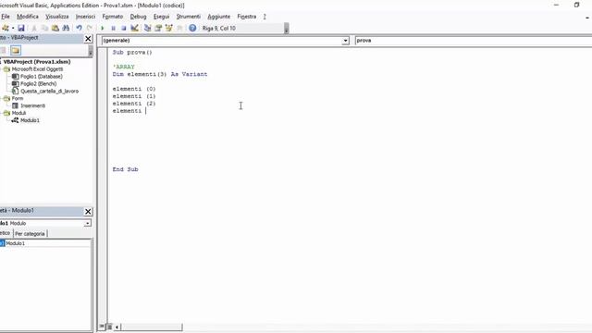Click the Project panel vertical scrollbar
Screen dimensions: 592x333
click(x=91, y=51)
